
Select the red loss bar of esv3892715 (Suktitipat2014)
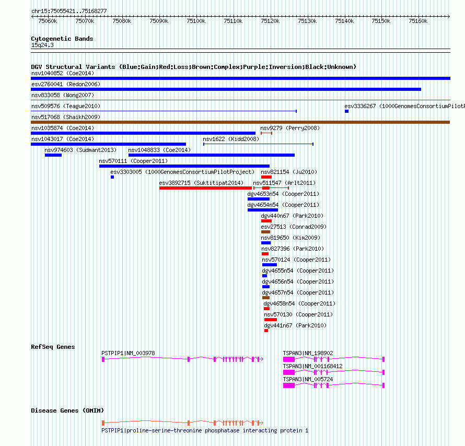[205, 188]
